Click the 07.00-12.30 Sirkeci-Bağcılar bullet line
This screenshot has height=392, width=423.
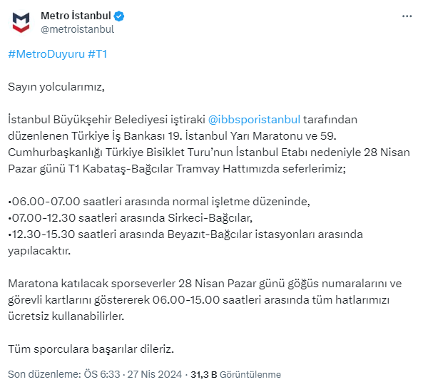(131, 218)
